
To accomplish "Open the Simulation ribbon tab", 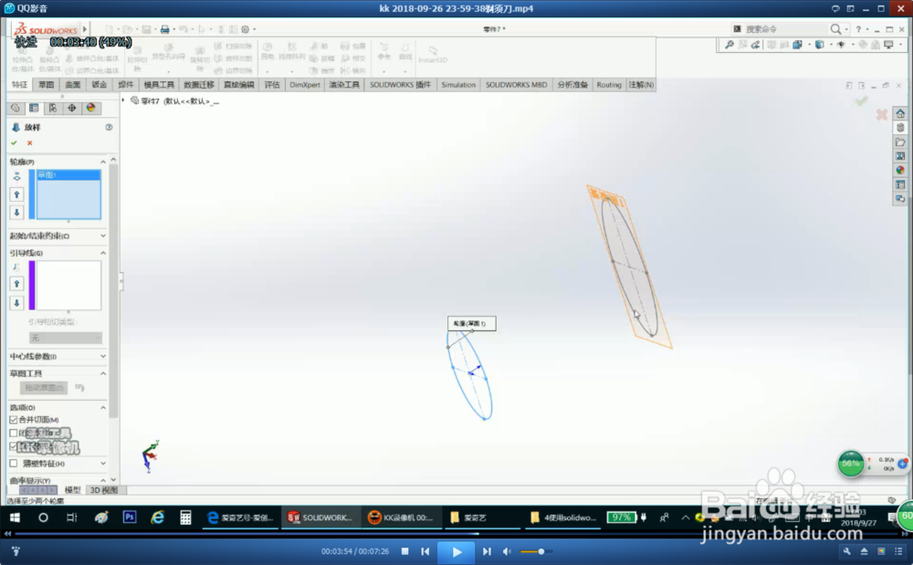I will click(458, 85).
